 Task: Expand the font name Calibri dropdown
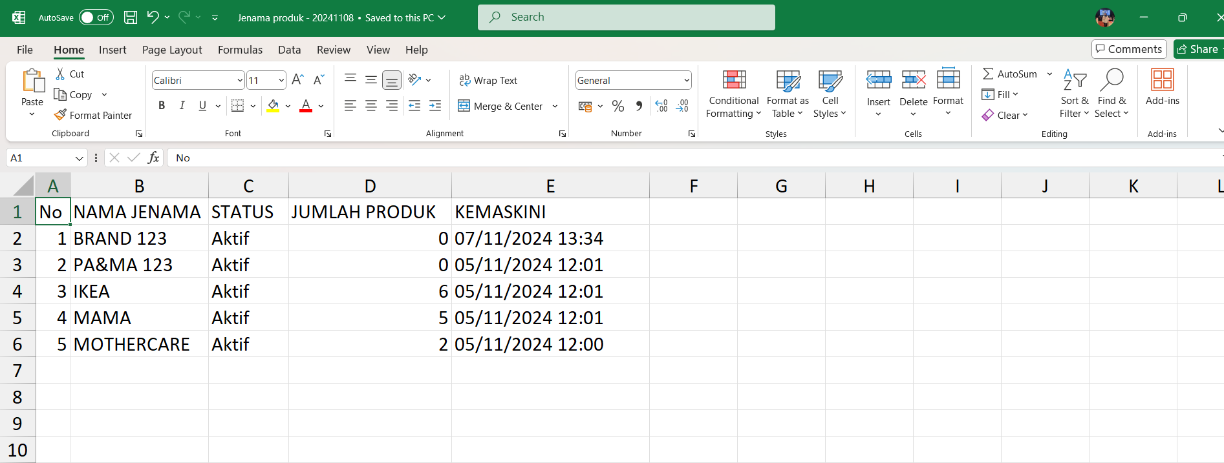[x=240, y=80]
